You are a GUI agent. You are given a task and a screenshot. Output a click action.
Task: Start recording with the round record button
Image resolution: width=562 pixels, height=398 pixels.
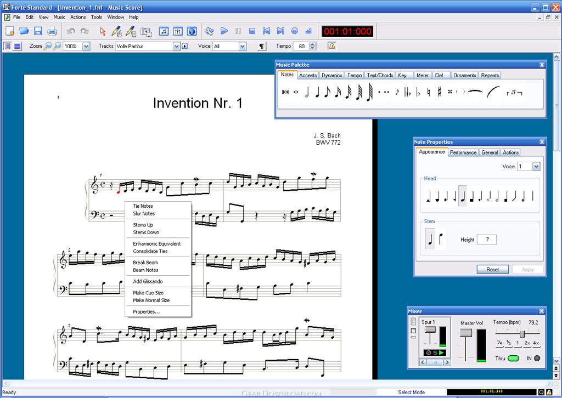tap(295, 31)
